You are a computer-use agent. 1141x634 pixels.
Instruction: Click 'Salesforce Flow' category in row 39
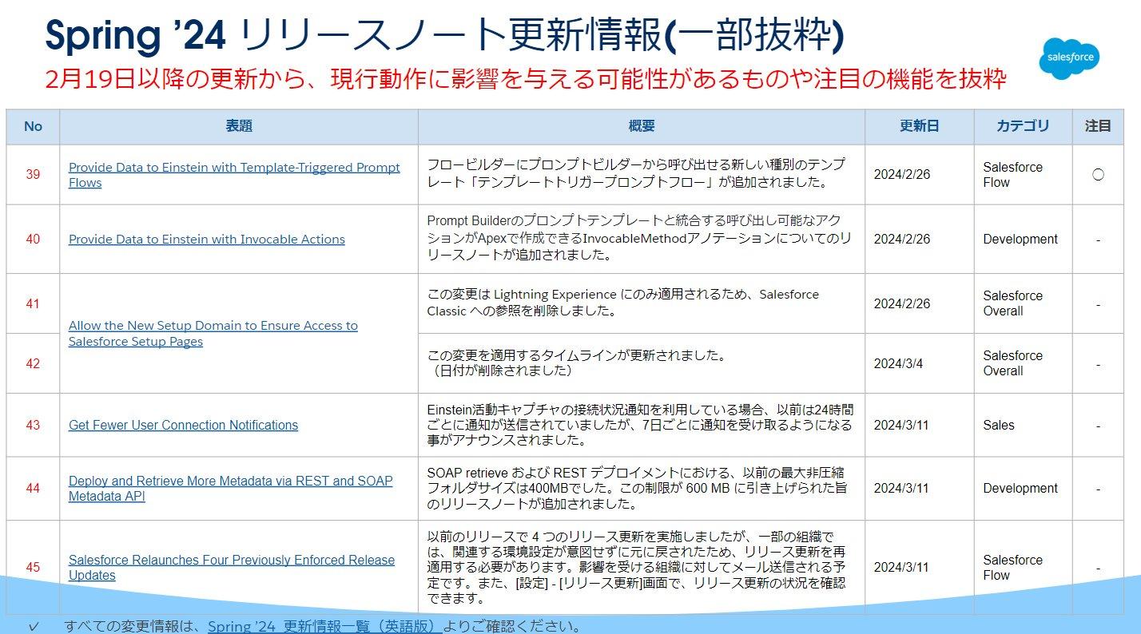pos(1013,175)
